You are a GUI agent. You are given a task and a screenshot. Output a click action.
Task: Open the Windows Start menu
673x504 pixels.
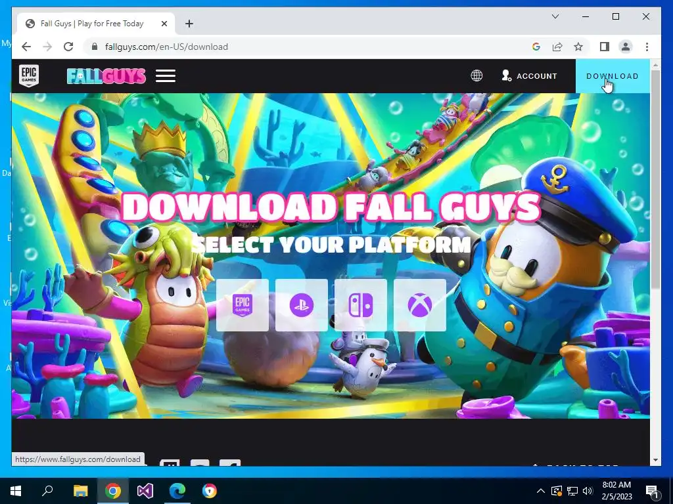(16, 491)
